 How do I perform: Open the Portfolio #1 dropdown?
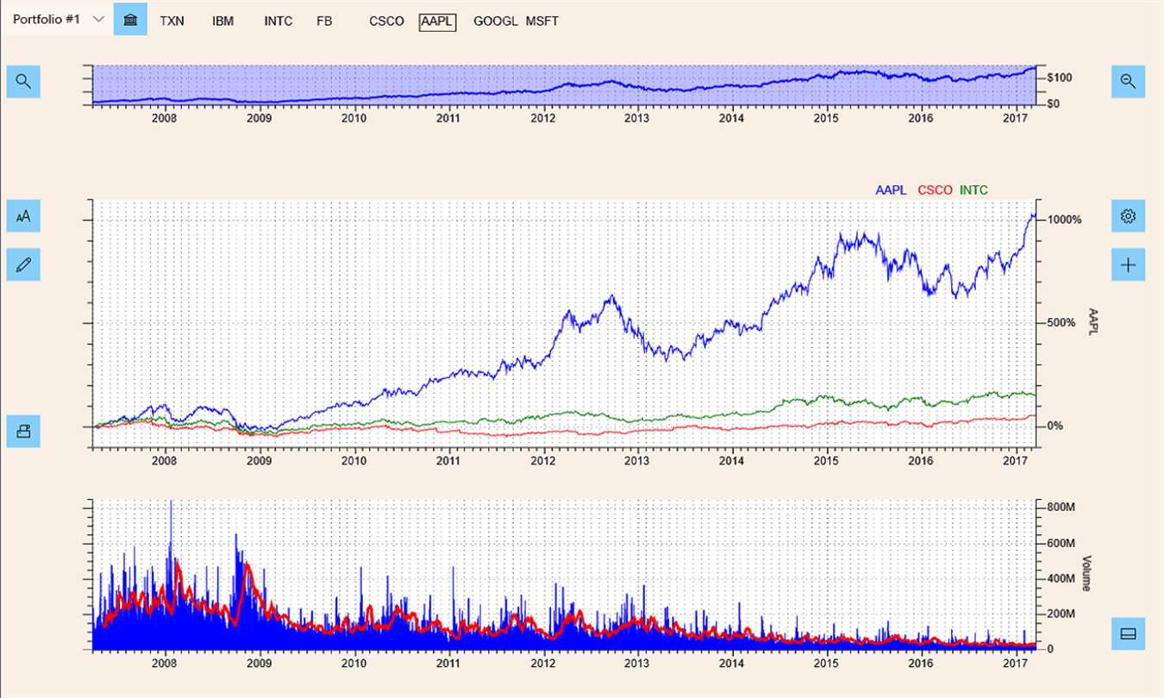(56, 19)
